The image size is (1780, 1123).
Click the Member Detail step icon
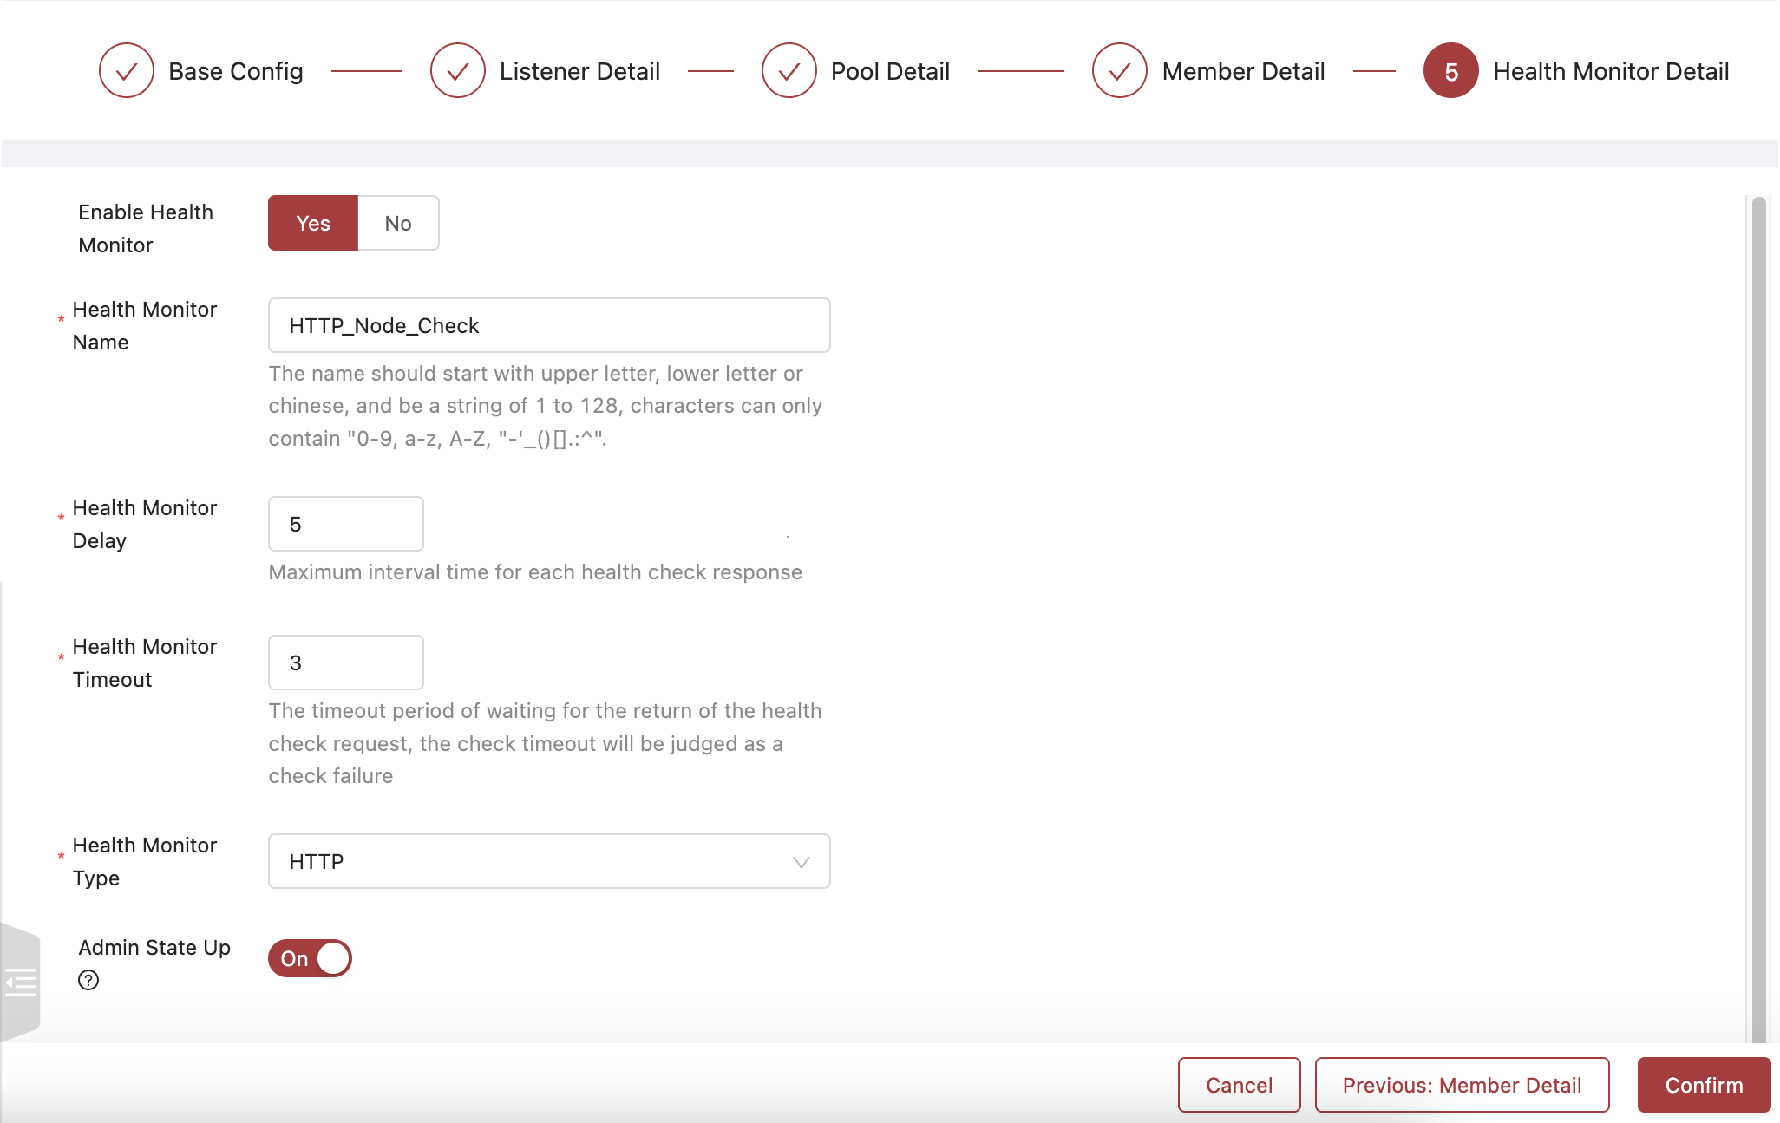tap(1119, 71)
